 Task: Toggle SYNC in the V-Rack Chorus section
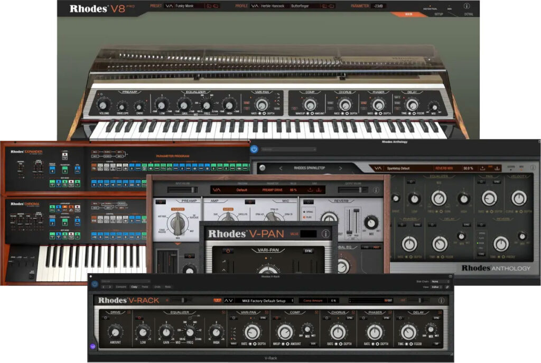[x=349, y=318]
